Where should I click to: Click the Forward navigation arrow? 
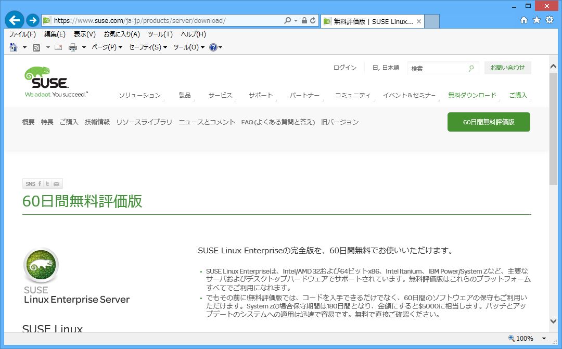[32, 20]
